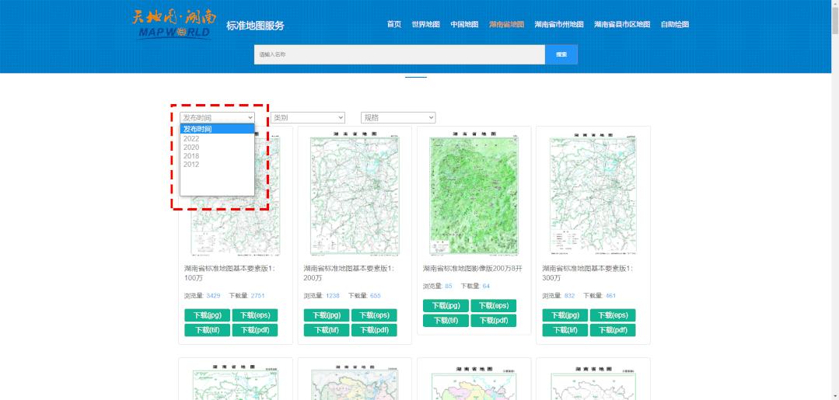Image resolution: width=839 pixels, height=400 pixels.
Task: Expand the 类别 dropdown
Action: point(307,117)
